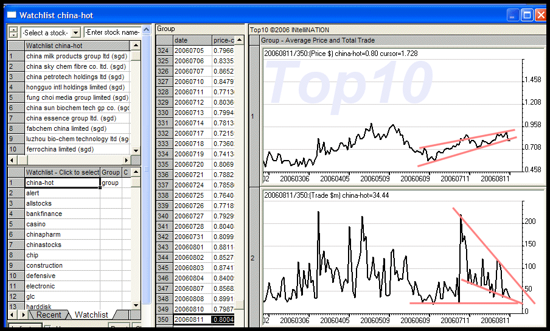Click stock list scroll up arrow
This screenshot has height=331, width=550.
point(136,46)
